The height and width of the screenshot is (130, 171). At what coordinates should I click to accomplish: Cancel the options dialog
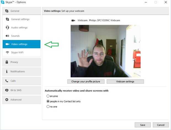(x=161, y=125)
